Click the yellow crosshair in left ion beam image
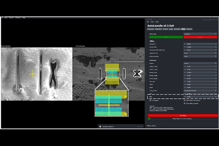This screenshot has width=219, height=146. pos(32,74)
